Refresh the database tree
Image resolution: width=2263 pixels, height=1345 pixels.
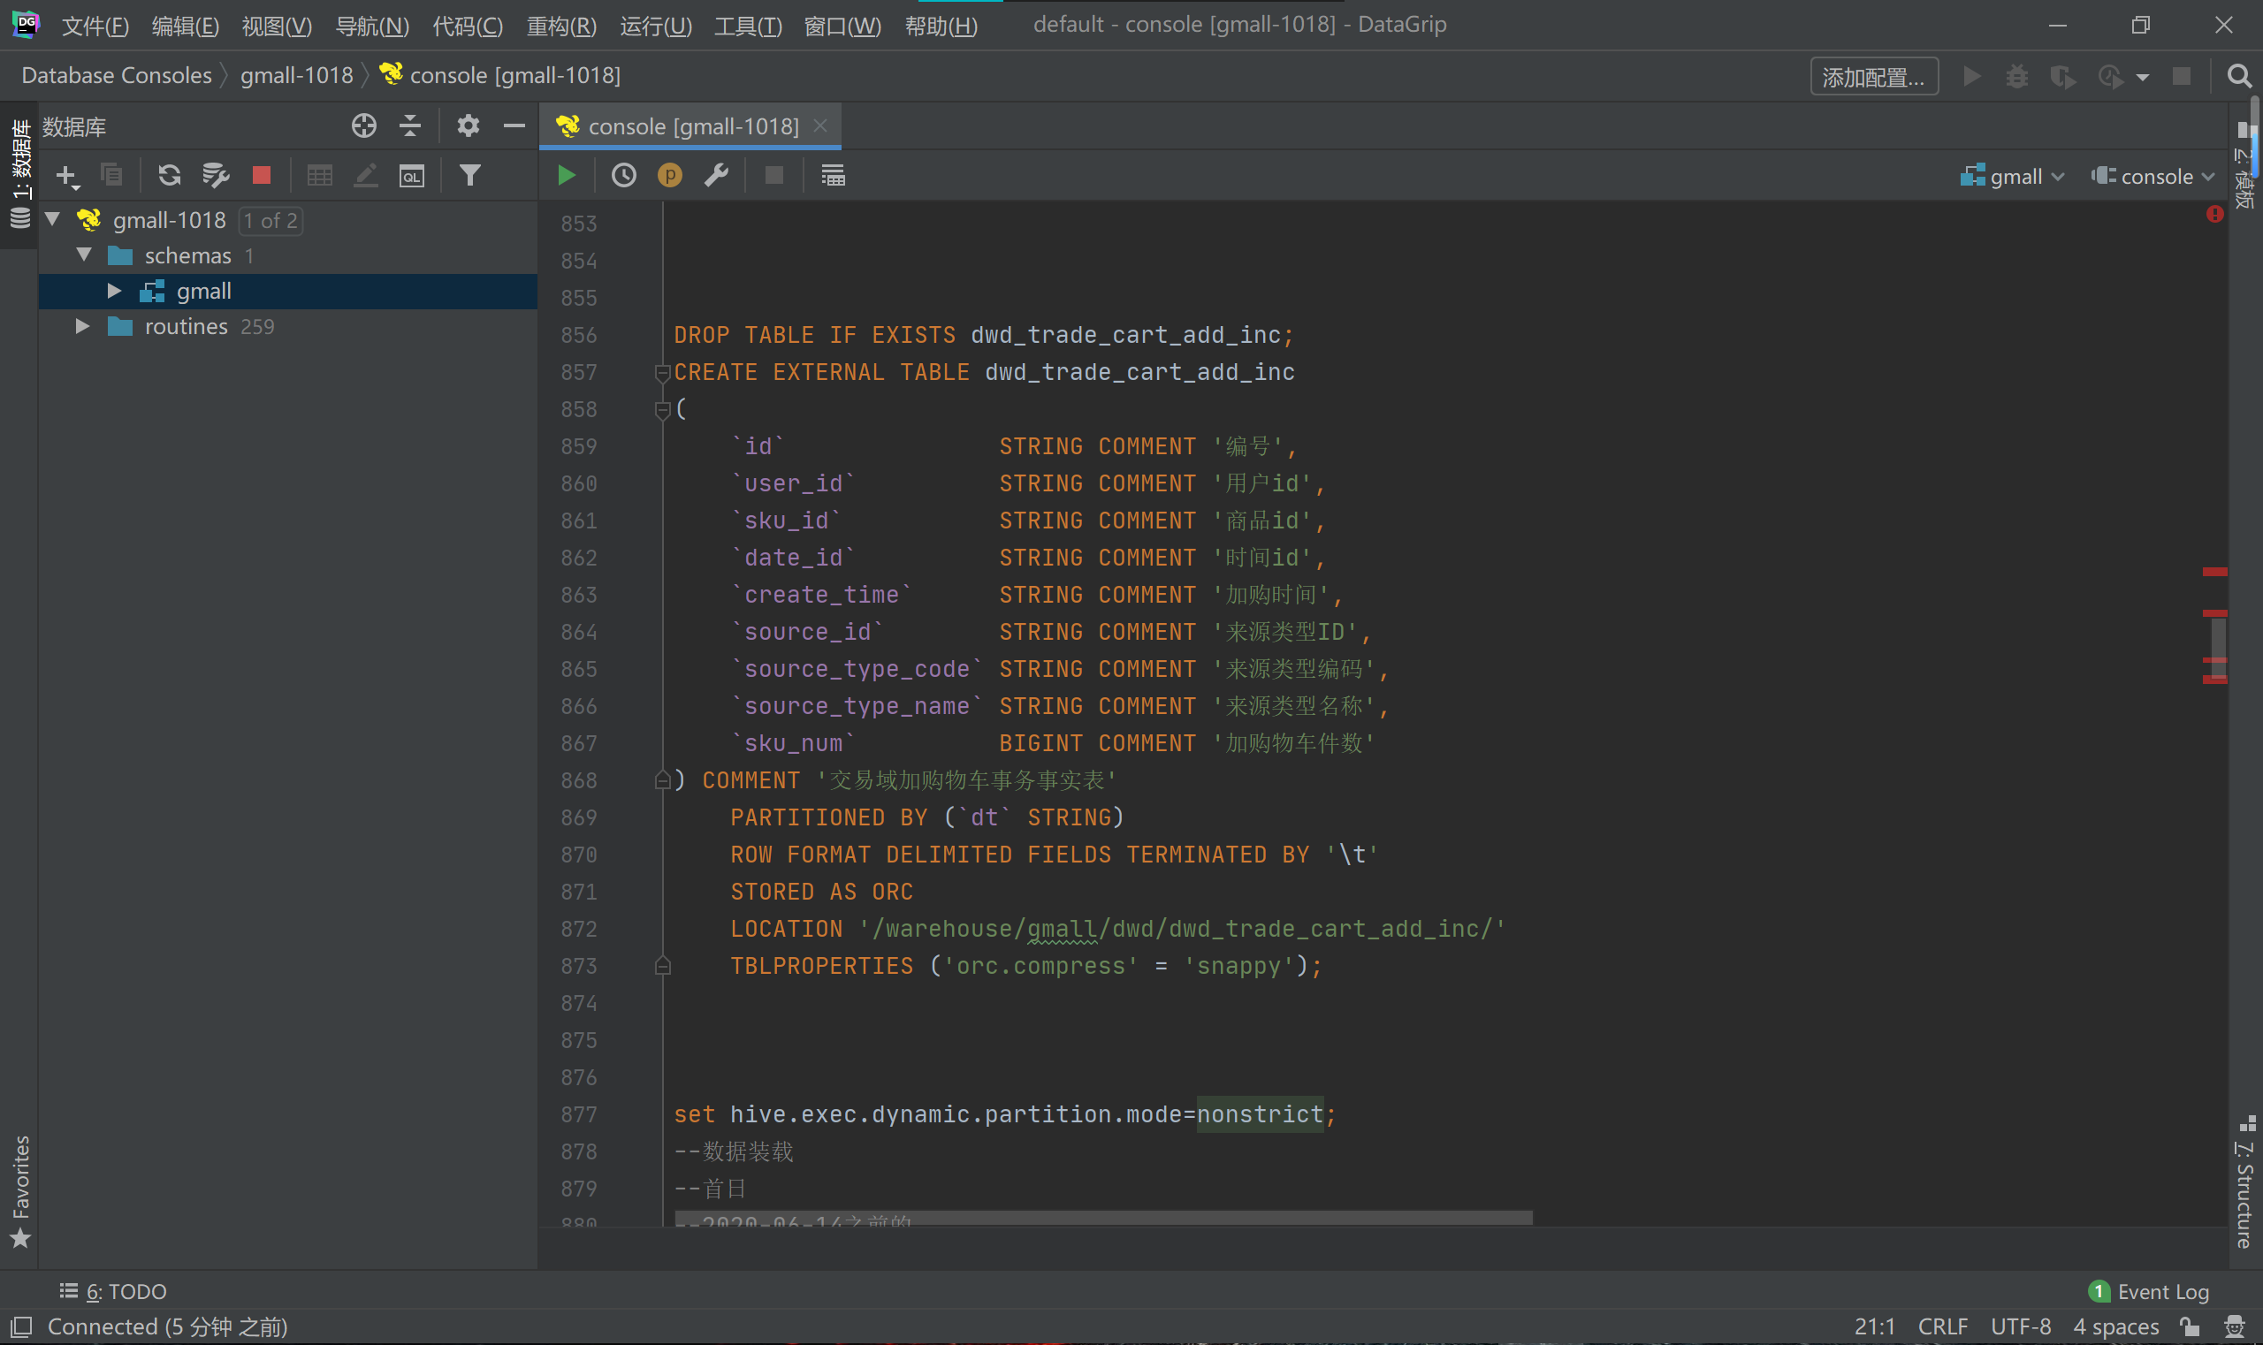pos(169,175)
